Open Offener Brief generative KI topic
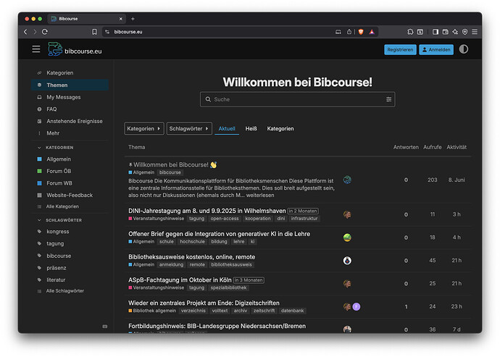This screenshot has height=357, width=500. pyautogui.click(x=219, y=234)
